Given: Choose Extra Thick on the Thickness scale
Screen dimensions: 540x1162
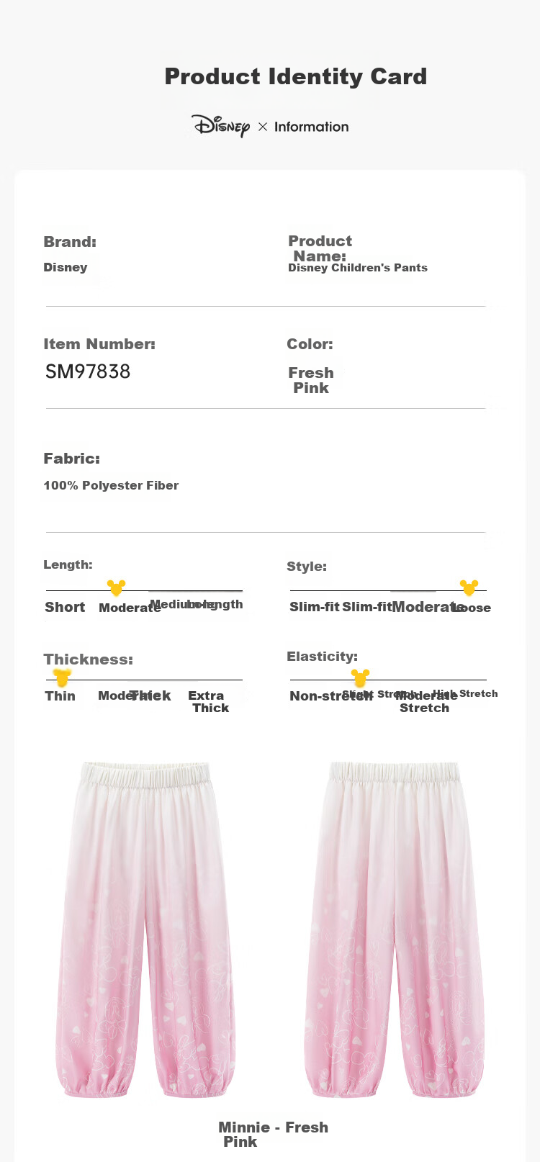Looking at the screenshot, I should click(208, 701).
